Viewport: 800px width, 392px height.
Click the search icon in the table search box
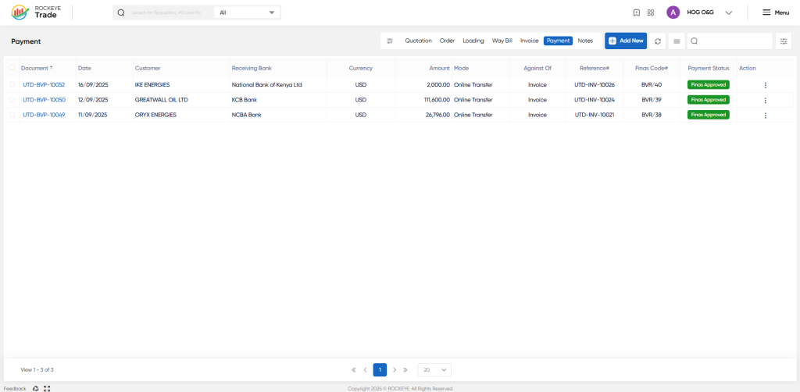tap(694, 41)
